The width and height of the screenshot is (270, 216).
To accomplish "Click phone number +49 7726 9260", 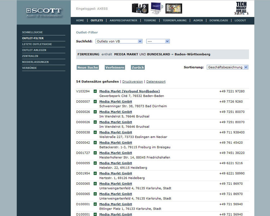I will pos(231,102).
